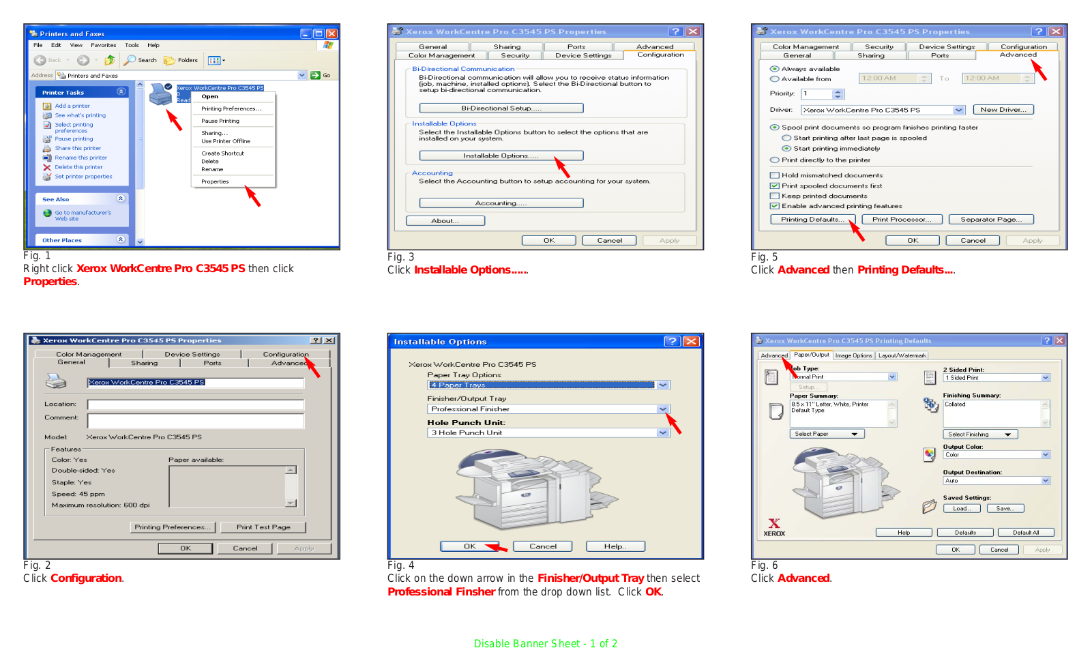Viewport: 1092px width, 663px height.
Task: Open the Job Type dropdown showing Normal Print
Action: point(892,377)
